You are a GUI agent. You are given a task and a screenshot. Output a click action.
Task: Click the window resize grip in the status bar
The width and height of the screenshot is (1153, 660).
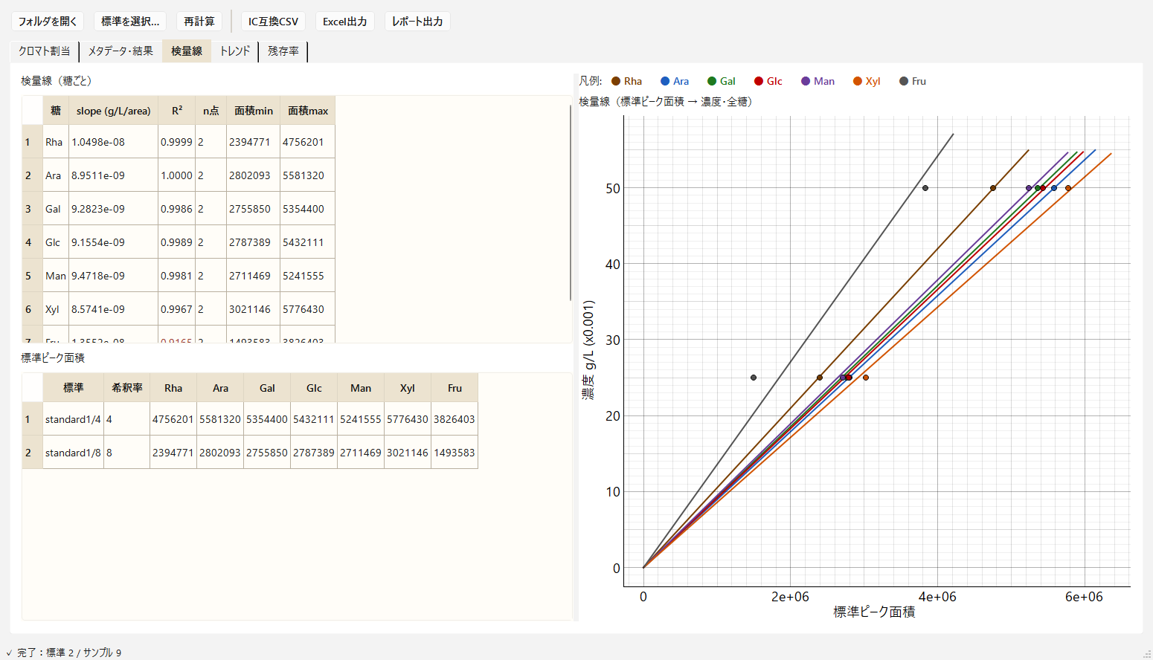pos(1147,654)
